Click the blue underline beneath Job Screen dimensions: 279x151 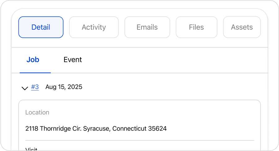click(x=35, y=73)
